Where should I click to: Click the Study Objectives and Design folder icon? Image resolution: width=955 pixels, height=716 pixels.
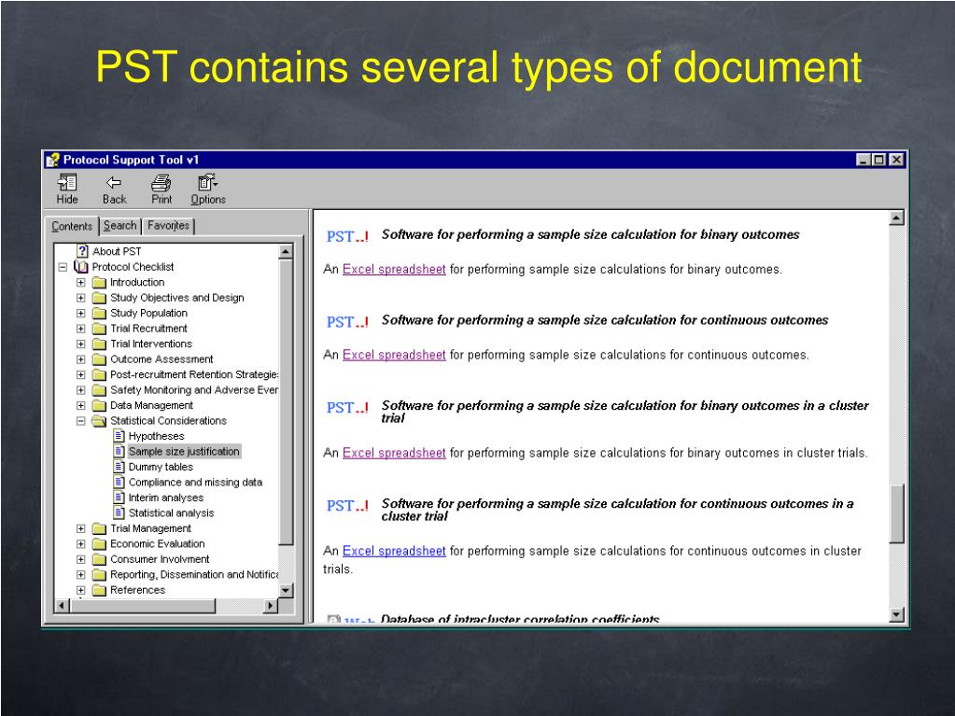coord(99,298)
